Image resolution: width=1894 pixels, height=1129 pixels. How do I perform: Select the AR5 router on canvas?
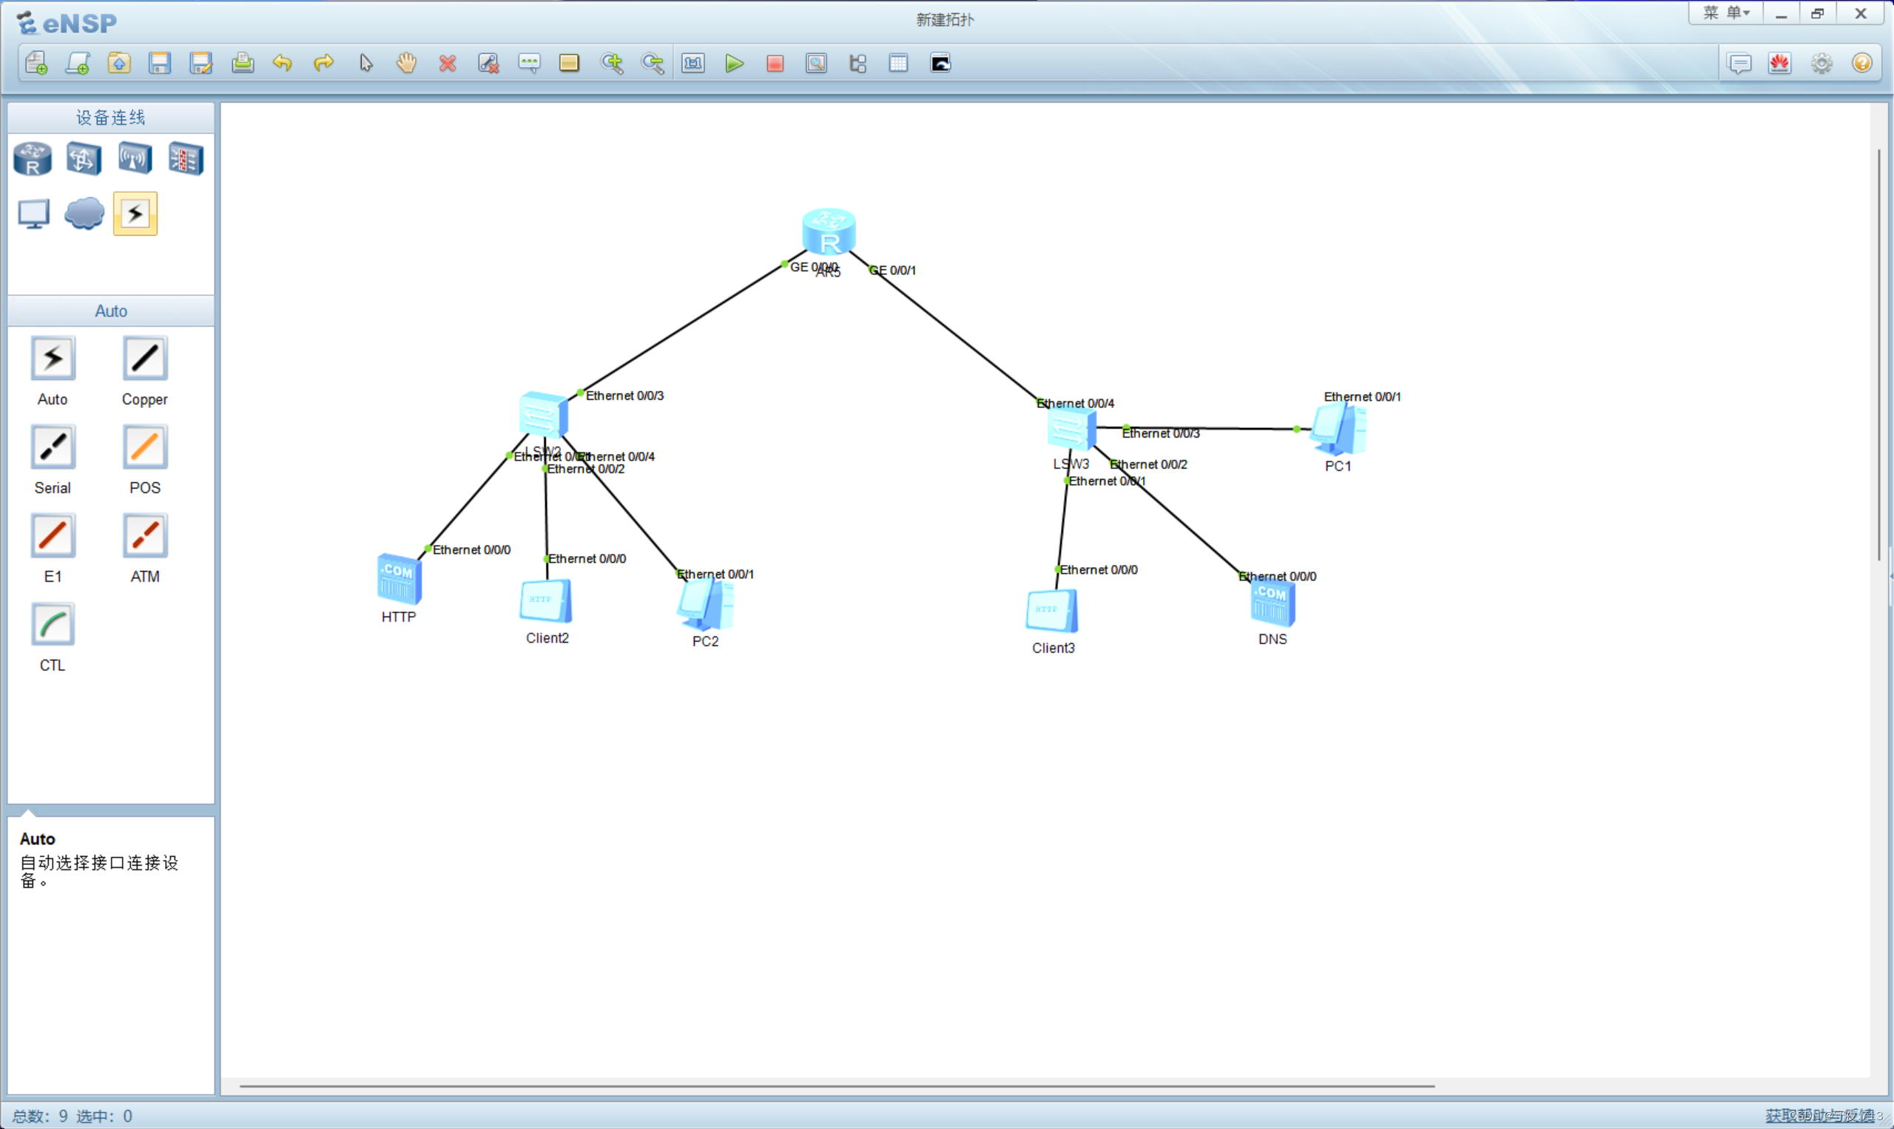point(829,232)
